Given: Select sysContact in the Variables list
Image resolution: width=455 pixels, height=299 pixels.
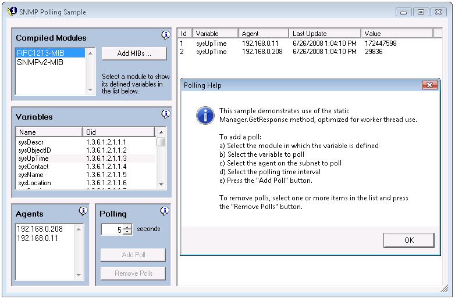Looking at the screenshot, I should (34, 167).
